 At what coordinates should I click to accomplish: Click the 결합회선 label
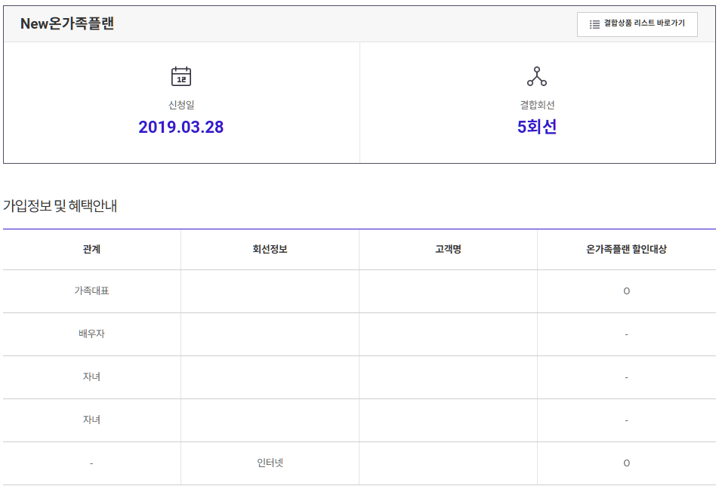[x=536, y=106]
